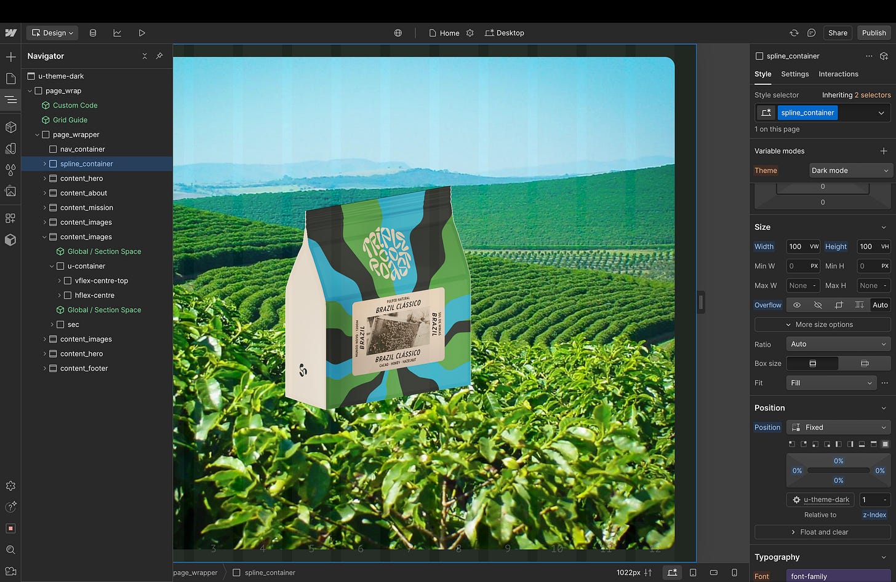Pin the Navigator panel
Image resolution: width=896 pixels, height=582 pixels.
(x=159, y=56)
